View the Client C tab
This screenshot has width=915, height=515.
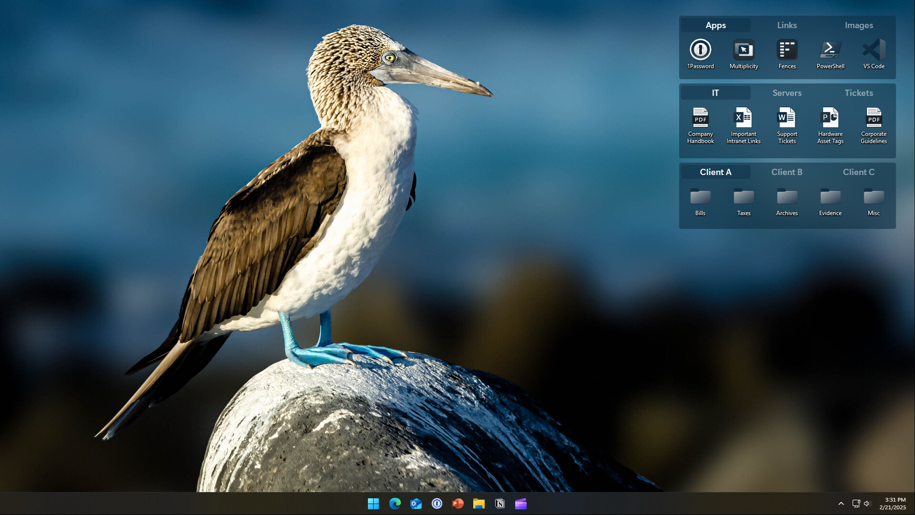(858, 172)
